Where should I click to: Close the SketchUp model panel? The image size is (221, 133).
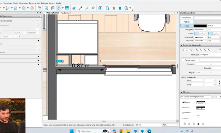[40, 16]
